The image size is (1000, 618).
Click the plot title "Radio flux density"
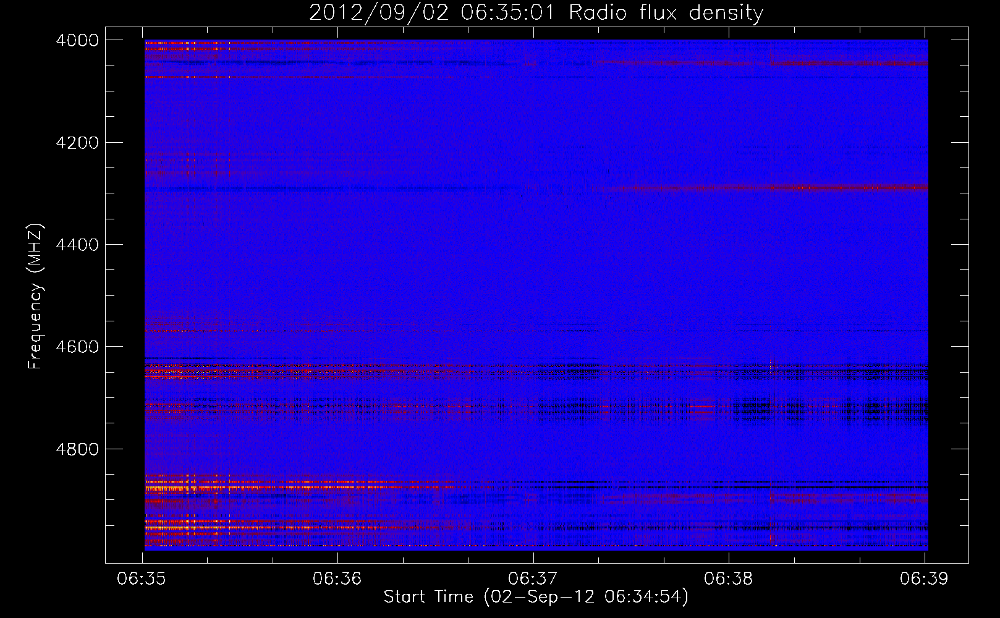(666, 12)
